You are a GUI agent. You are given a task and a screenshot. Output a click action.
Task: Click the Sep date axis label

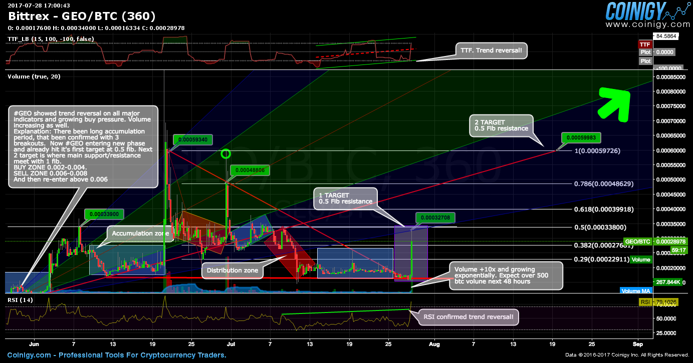coord(637,344)
